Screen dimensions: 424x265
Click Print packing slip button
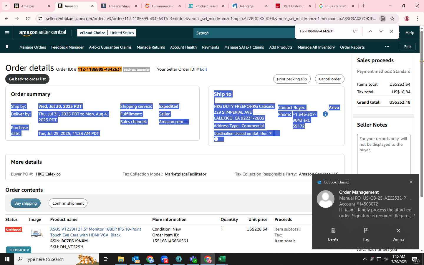pos(292,79)
